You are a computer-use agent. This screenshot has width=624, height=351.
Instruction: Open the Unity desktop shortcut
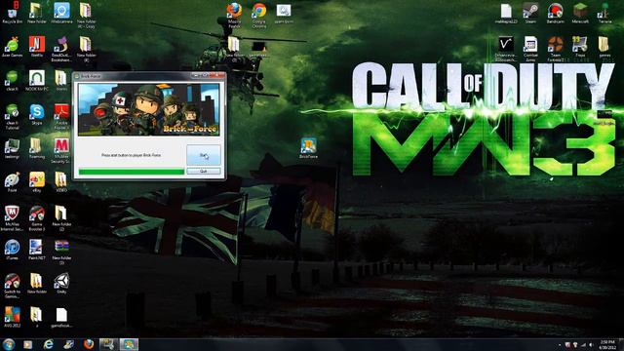click(61, 284)
